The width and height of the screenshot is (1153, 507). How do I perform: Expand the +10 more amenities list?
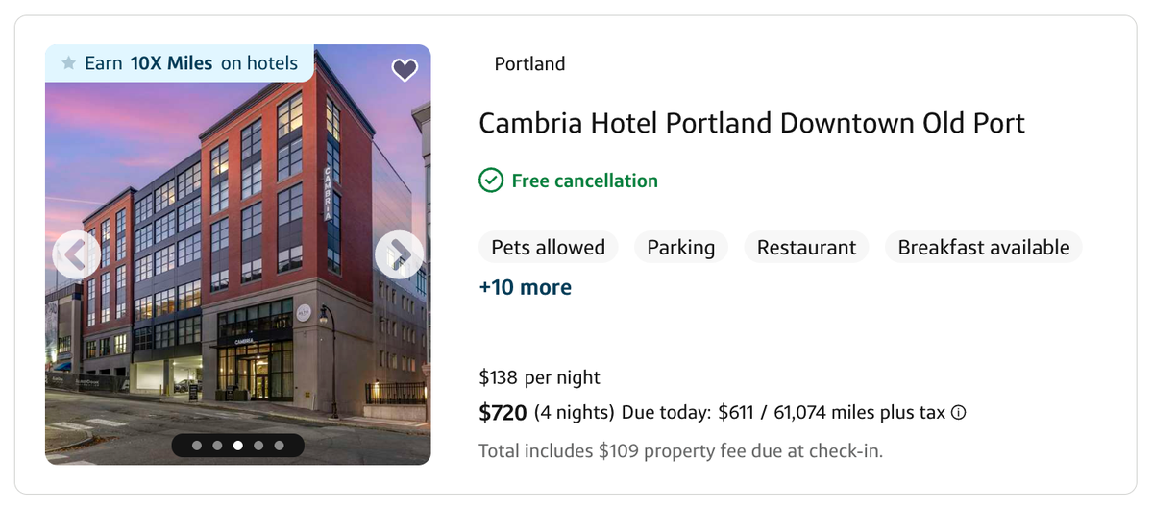click(x=525, y=287)
